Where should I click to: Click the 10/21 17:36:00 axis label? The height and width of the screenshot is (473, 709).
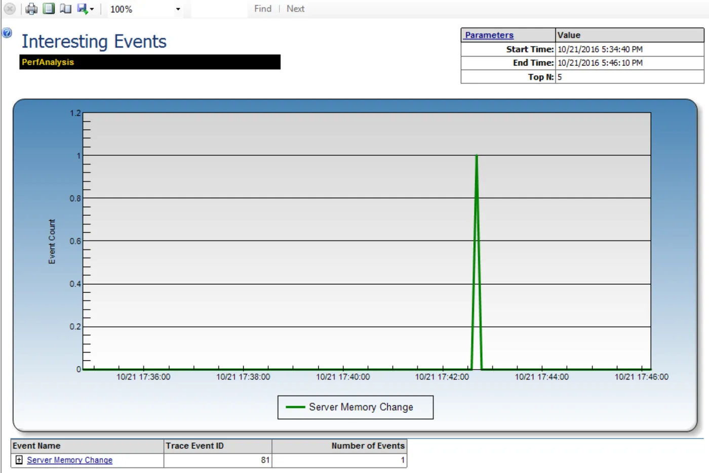pos(143,377)
